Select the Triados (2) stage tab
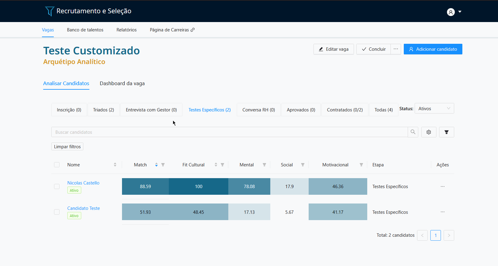The image size is (498, 266). click(103, 110)
